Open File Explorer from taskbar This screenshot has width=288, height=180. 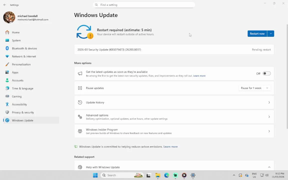click(x=157, y=175)
